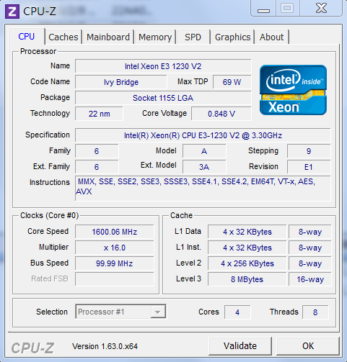Click the Code Name value Ivy Bridge
347x362 pixels.
pyautogui.click(x=121, y=82)
